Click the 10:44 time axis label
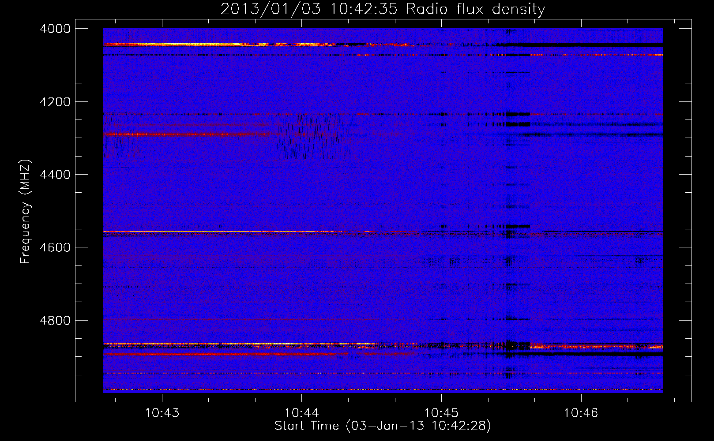This screenshot has height=441, width=714. pyautogui.click(x=301, y=413)
